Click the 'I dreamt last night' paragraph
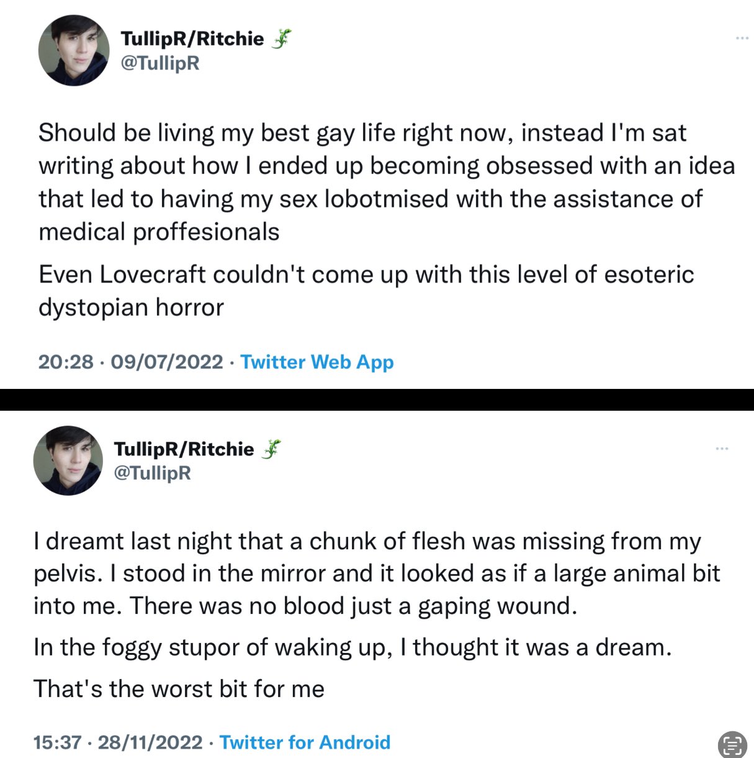Screen dimensions: 754x758 click(x=377, y=573)
